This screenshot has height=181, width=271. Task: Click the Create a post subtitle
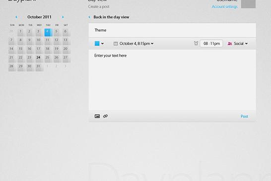point(99,6)
